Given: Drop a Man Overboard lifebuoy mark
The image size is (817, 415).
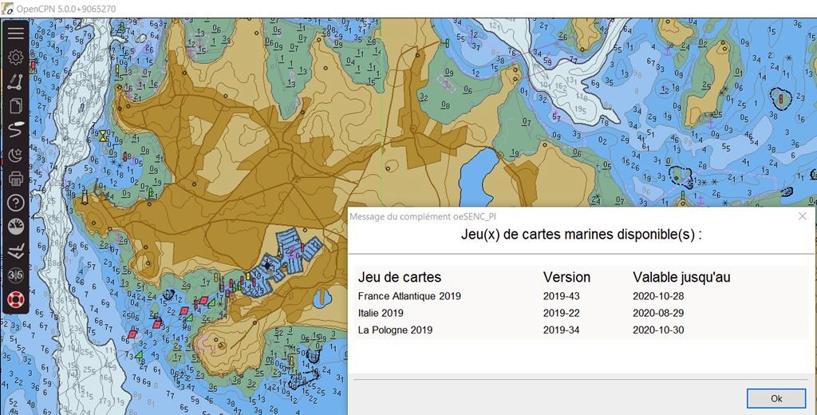Looking at the screenshot, I should pos(16,300).
